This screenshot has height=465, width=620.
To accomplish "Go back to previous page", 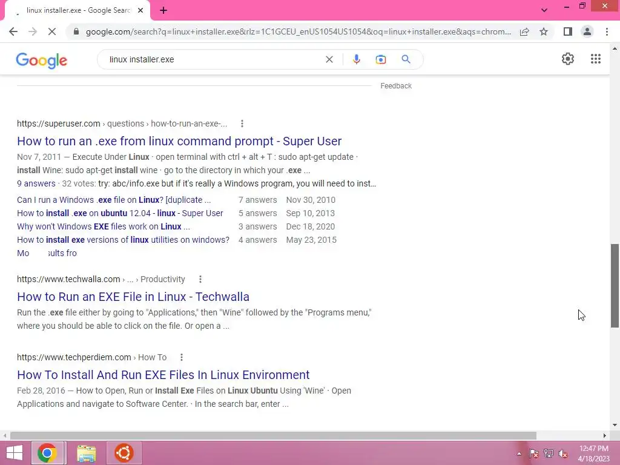I will coord(13,31).
